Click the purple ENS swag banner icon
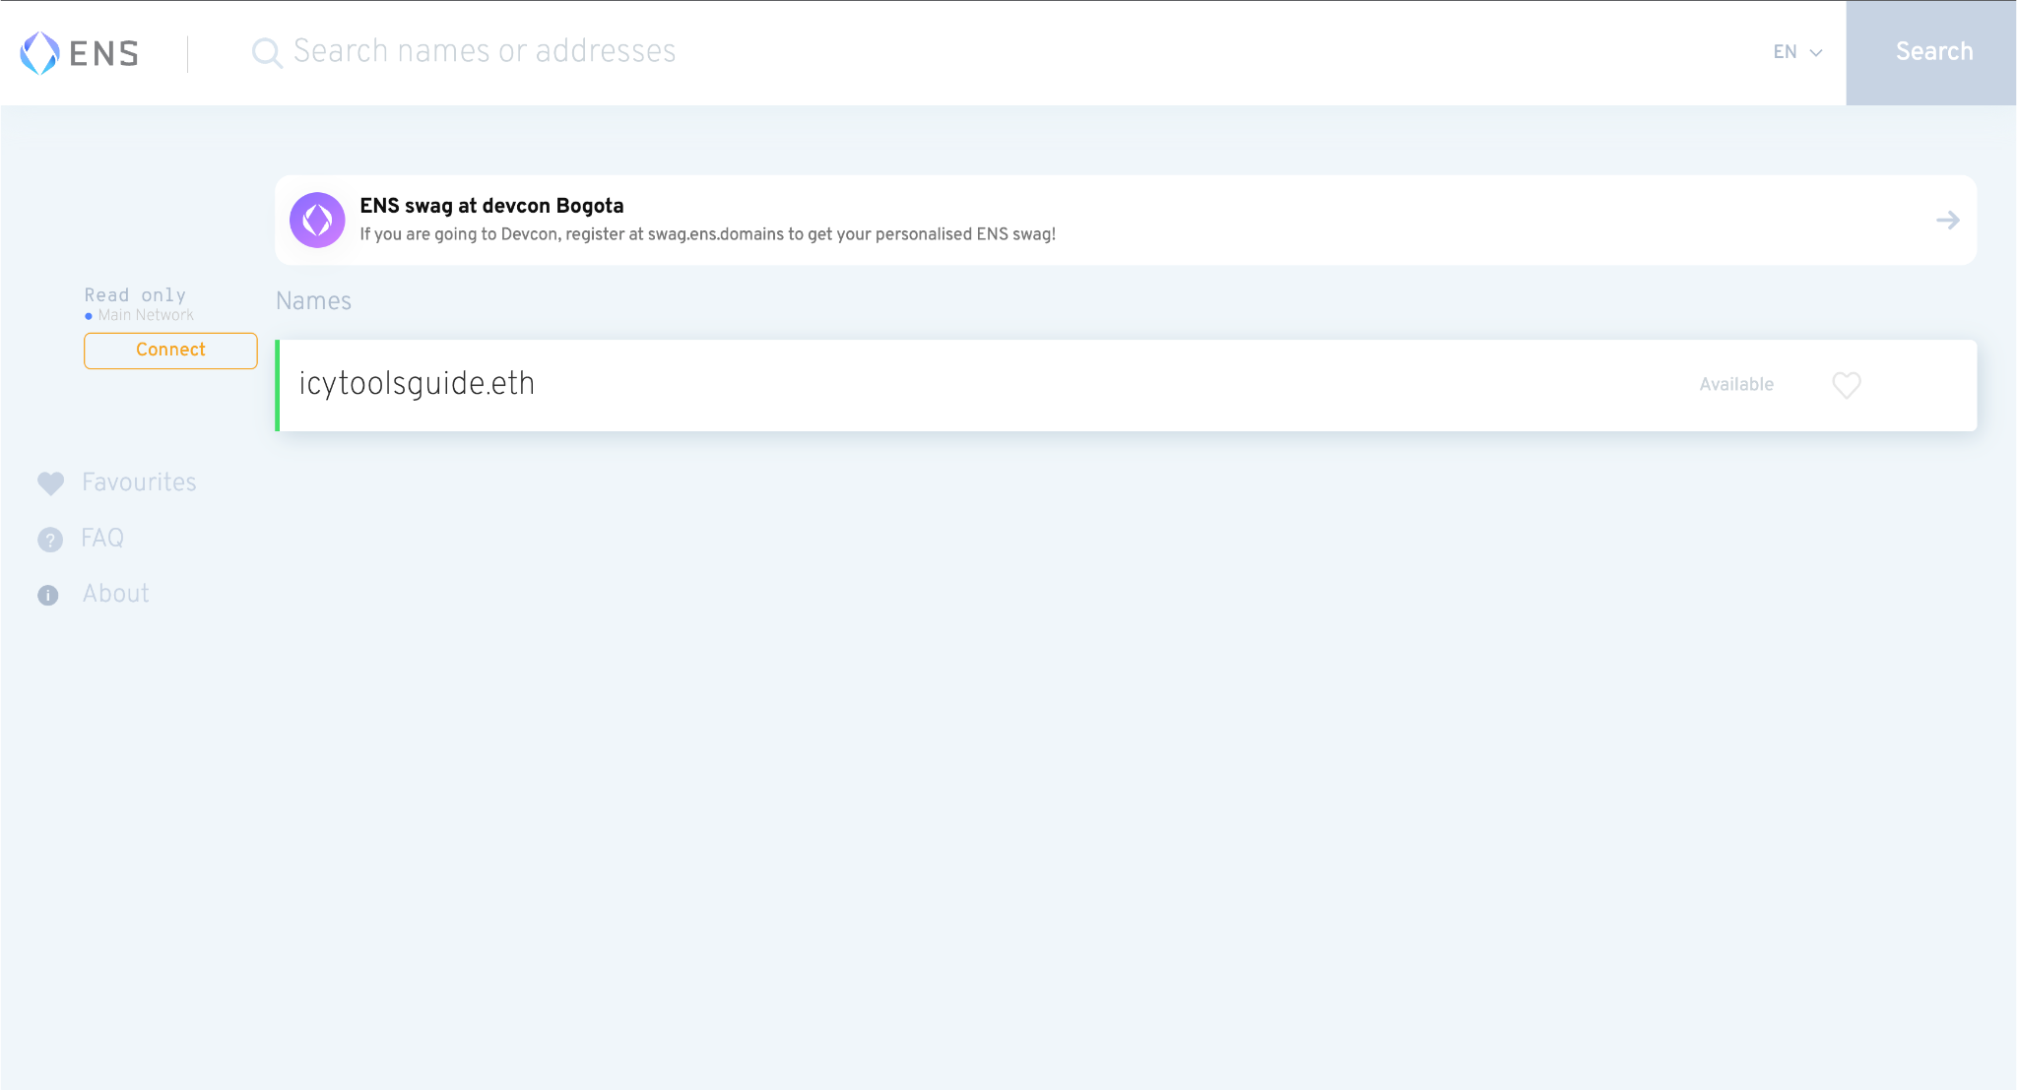The height and width of the screenshot is (1090, 2017). pos(317,220)
